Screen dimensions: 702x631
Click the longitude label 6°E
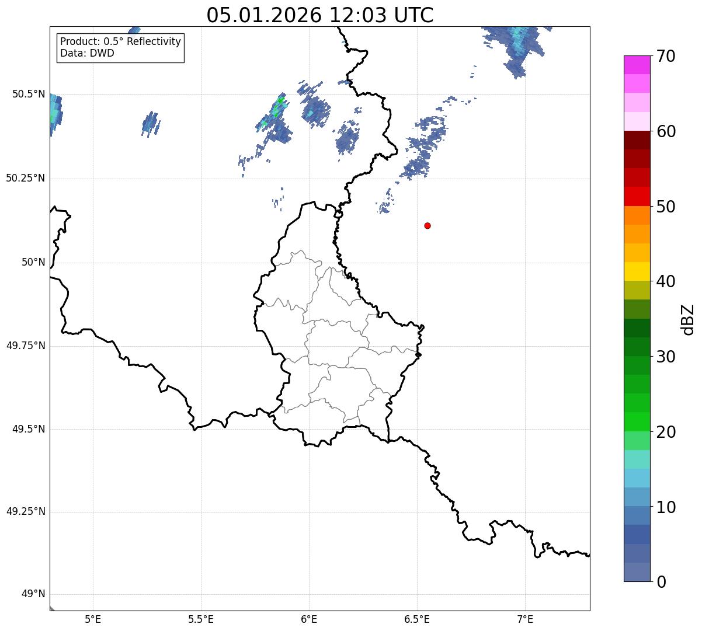tap(309, 619)
